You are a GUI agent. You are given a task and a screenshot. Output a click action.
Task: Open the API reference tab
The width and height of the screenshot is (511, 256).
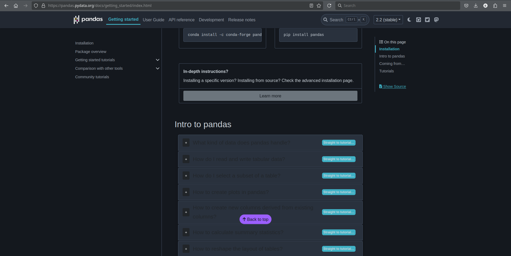coord(182,20)
